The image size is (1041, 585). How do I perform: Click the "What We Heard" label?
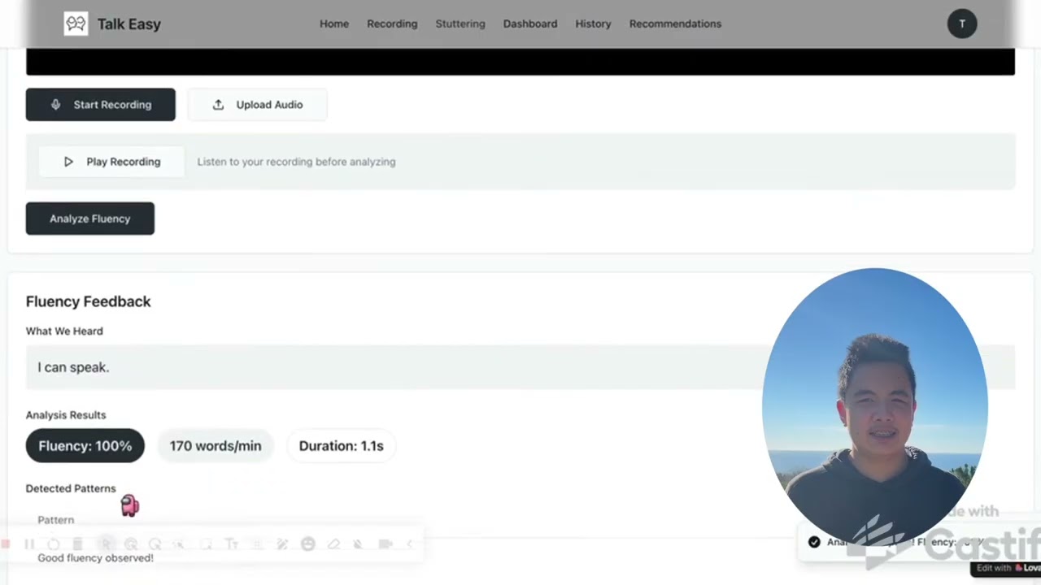click(64, 331)
